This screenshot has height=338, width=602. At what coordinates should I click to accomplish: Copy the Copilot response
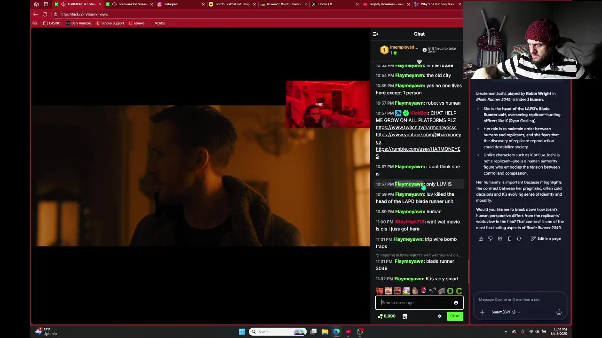[509, 238]
